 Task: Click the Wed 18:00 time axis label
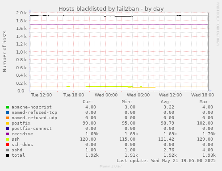pos(202,95)
